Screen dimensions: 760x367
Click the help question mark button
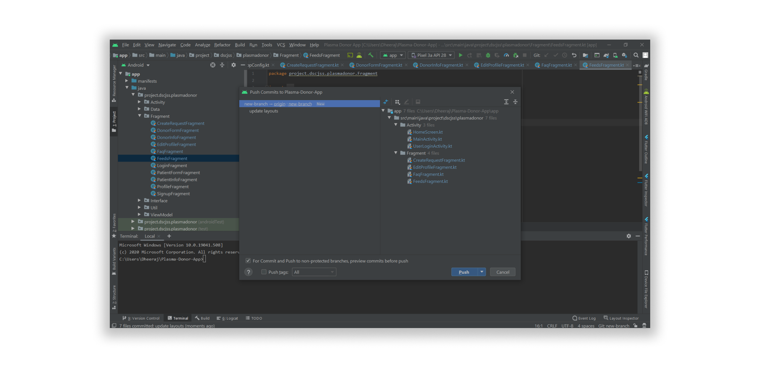pos(248,272)
